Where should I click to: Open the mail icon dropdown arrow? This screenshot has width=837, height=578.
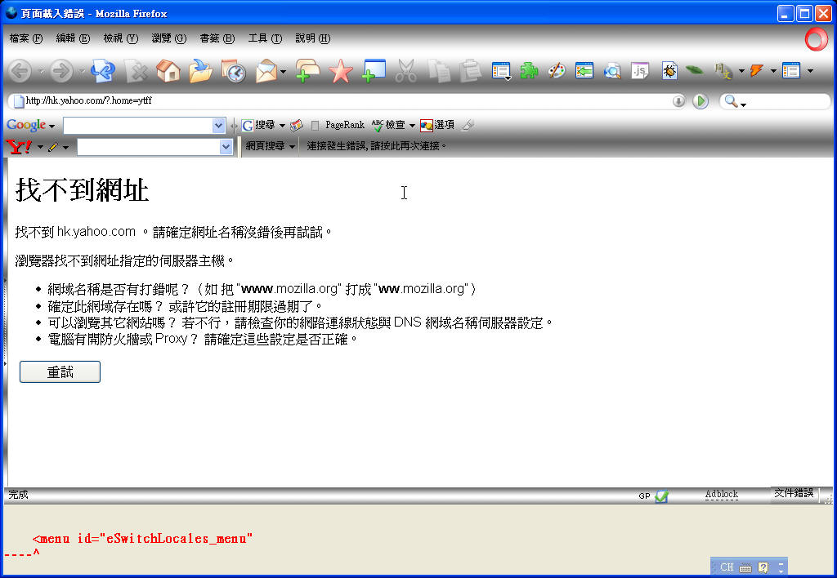coord(283,71)
